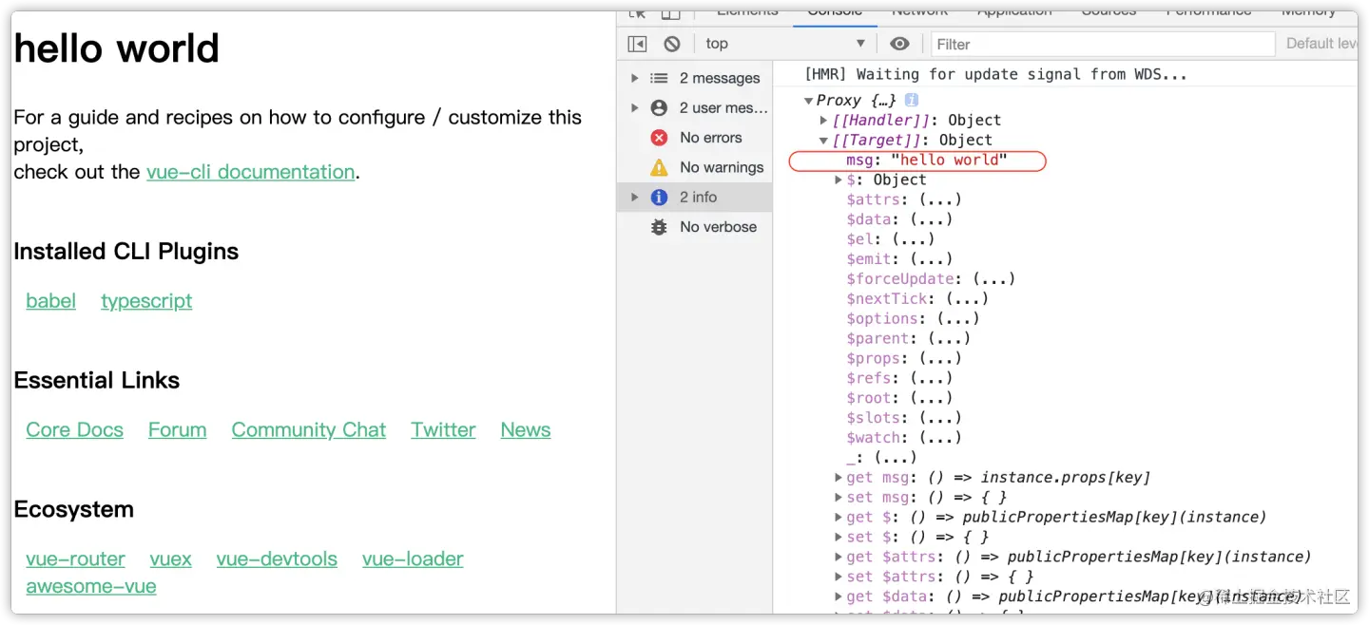The image size is (1369, 625).
Task: Toggle the console sidebar panel icon
Action: pyautogui.click(x=637, y=44)
